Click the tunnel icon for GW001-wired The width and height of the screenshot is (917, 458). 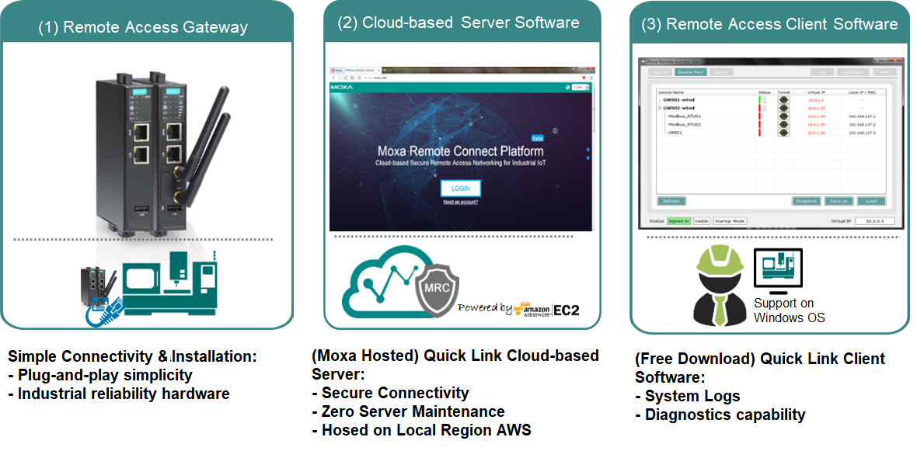783,100
